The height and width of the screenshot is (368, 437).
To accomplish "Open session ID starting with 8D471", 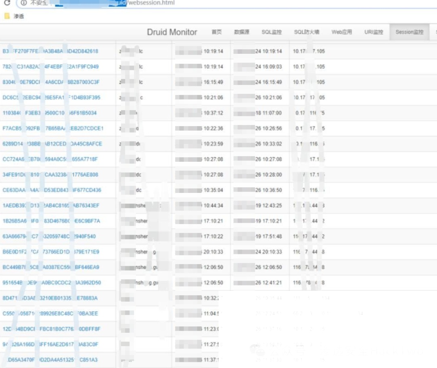I will [x=50, y=298].
